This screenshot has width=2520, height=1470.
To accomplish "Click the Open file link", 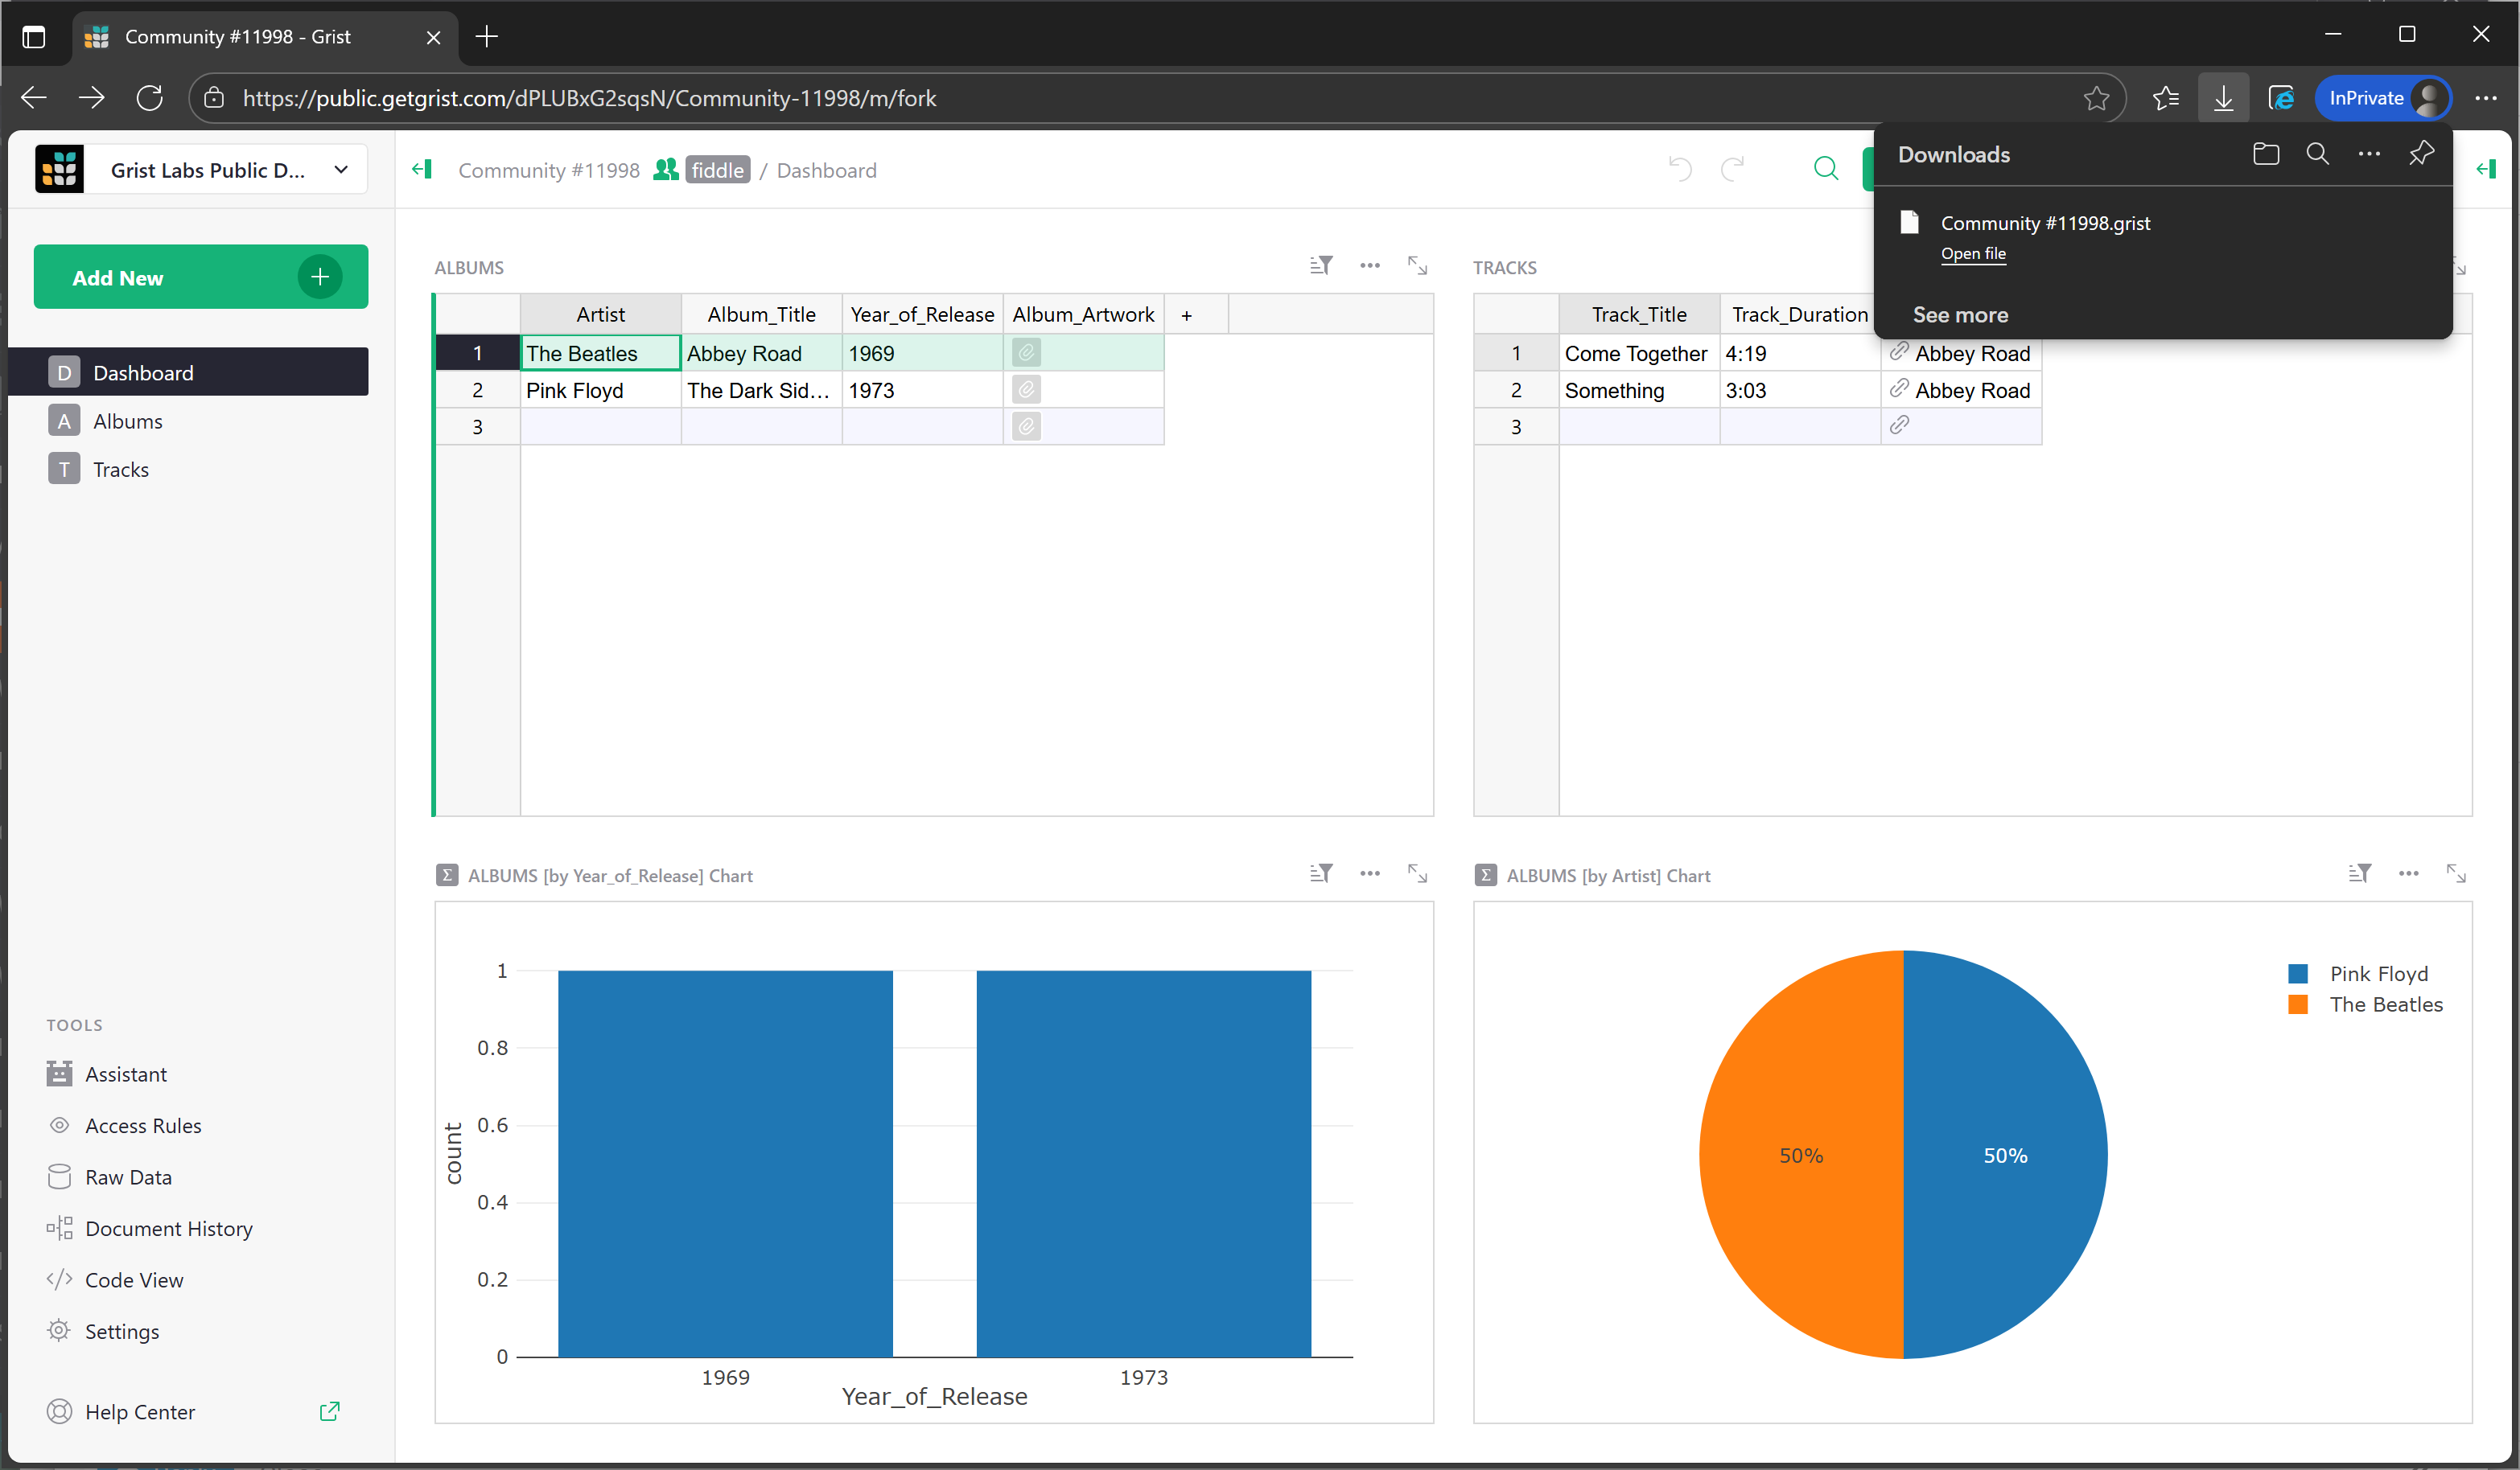I will pyautogui.click(x=1972, y=254).
